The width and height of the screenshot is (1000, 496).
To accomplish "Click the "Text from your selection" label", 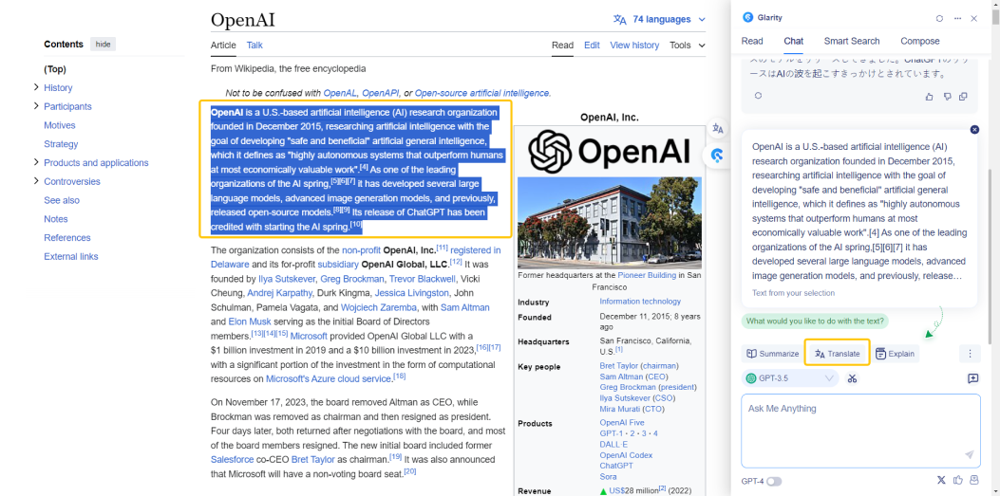I will (793, 293).
